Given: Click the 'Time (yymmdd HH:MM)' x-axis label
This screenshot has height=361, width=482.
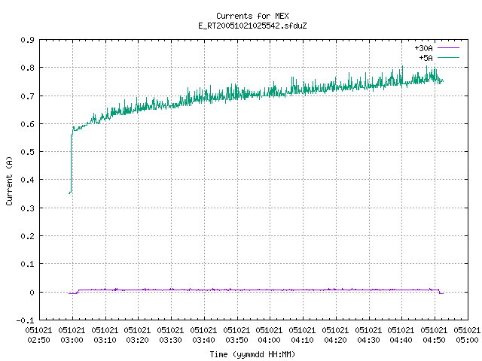Looking at the screenshot, I should [x=252, y=354].
